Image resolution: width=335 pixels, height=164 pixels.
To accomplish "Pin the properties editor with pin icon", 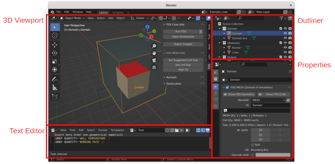I will tap(290, 72).
